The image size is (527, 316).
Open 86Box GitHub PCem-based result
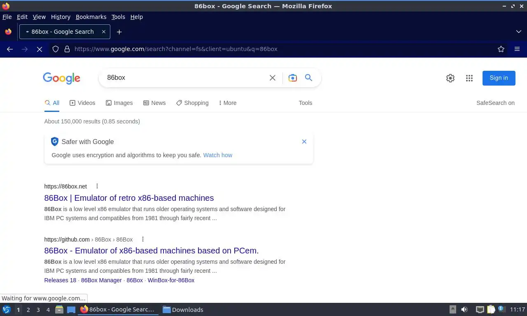152,251
